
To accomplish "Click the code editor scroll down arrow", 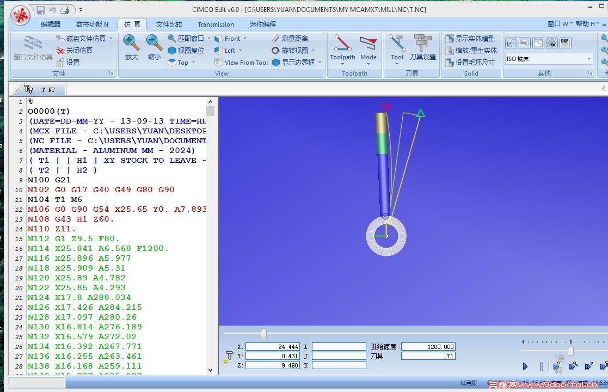I will pos(210,370).
